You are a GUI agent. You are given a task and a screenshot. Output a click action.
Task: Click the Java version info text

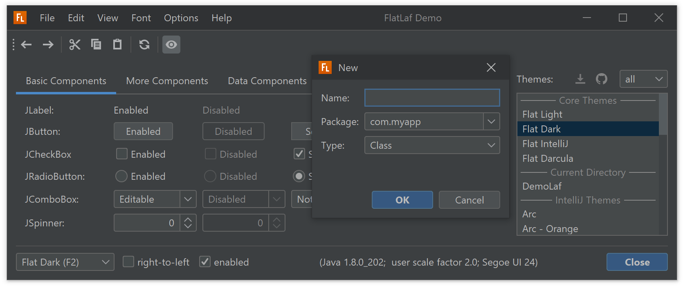tap(428, 262)
